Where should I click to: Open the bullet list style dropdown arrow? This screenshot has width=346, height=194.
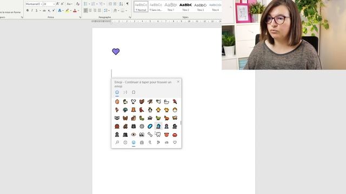[x=89, y=4]
